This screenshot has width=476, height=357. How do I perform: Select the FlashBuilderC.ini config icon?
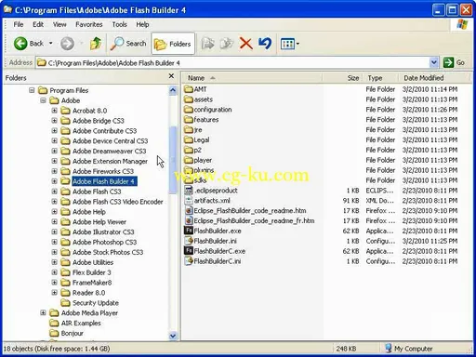[x=189, y=261]
